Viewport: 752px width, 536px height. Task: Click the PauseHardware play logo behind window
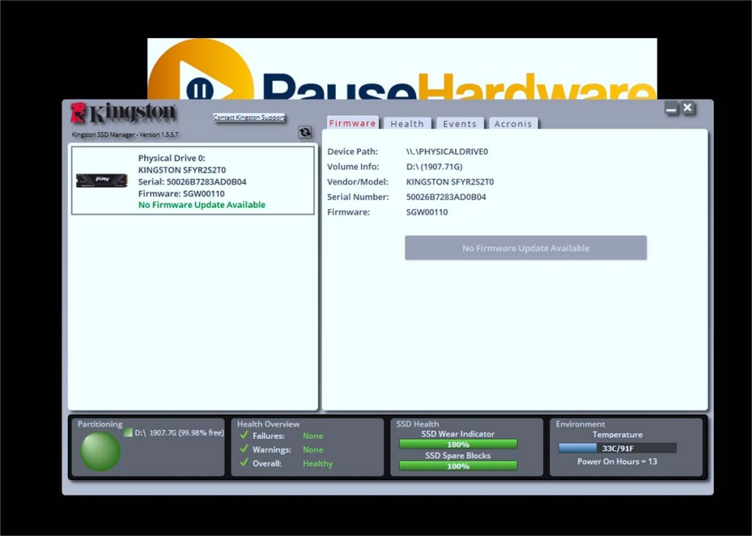[201, 70]
